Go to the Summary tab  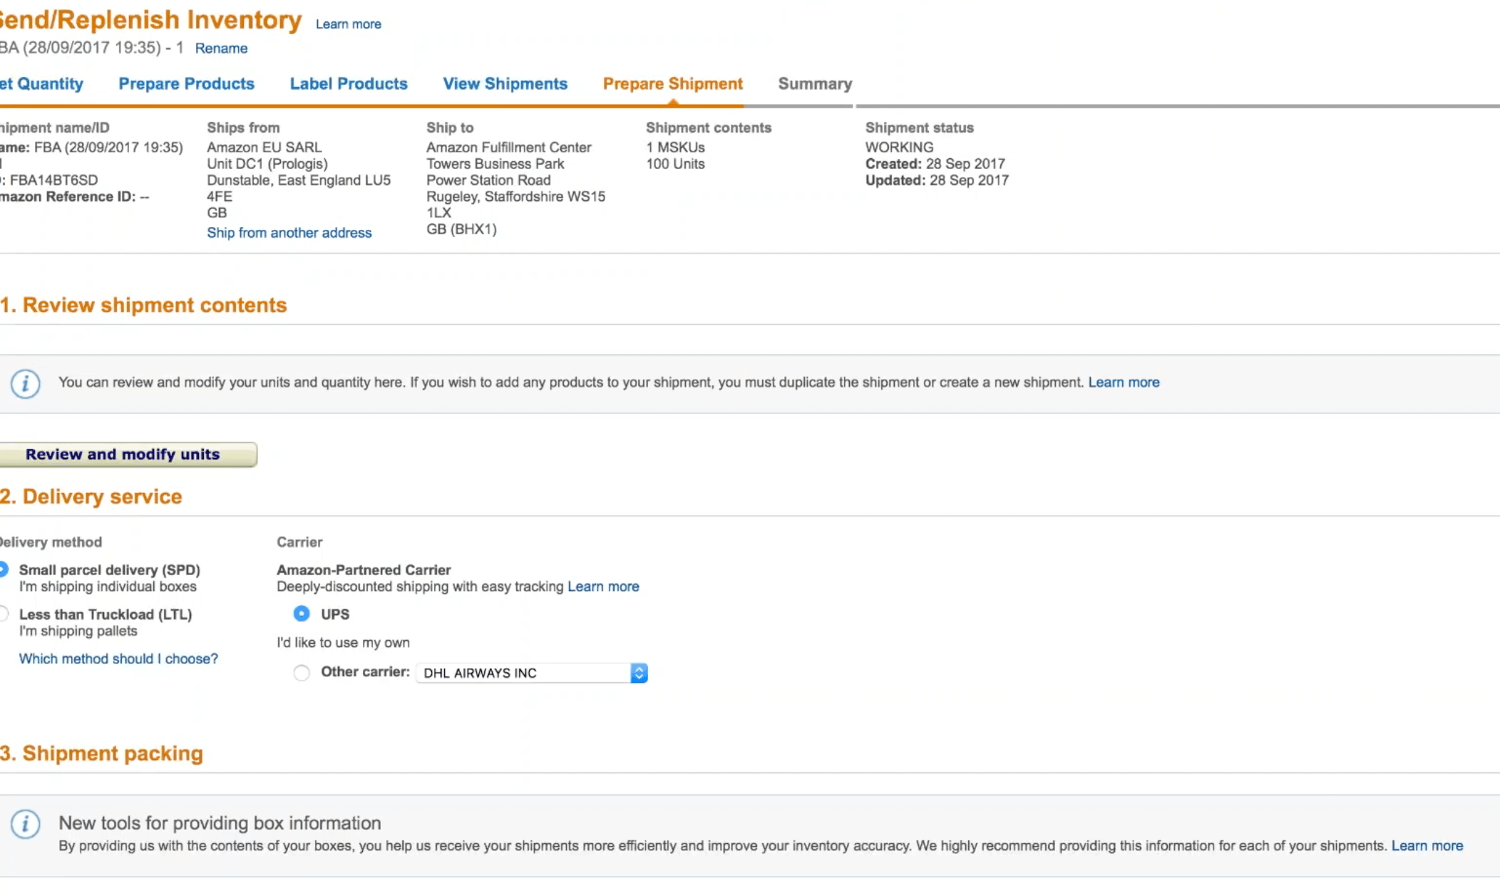[815, 83]
